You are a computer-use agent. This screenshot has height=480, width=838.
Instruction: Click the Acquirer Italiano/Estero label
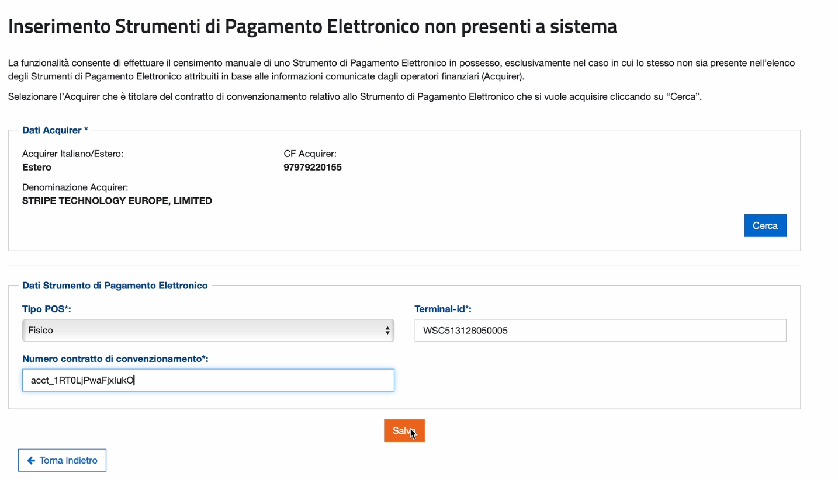tap(72, 154)
